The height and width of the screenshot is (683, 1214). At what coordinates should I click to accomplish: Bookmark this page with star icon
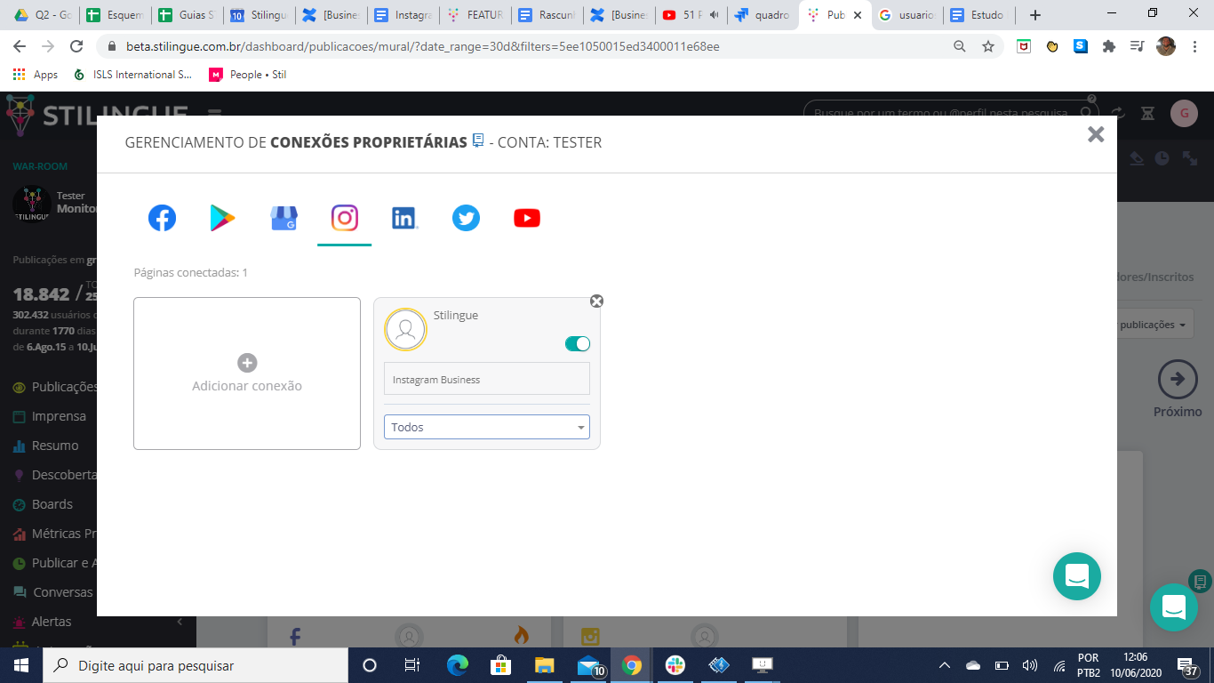[x=988, y=46]
